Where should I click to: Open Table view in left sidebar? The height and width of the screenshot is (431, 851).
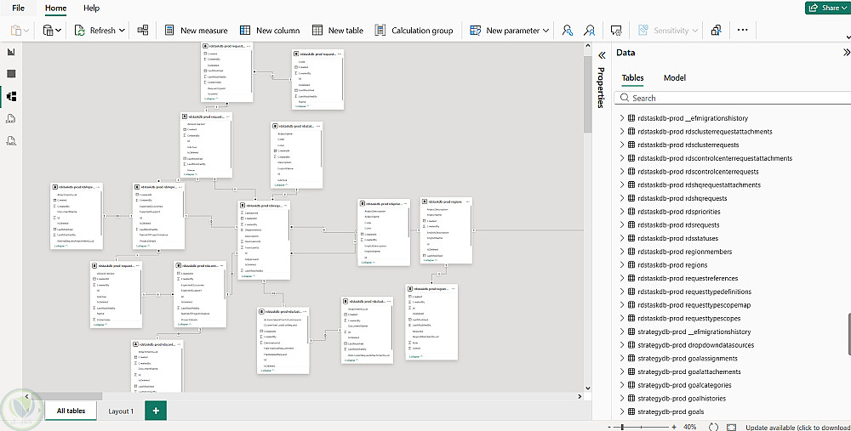[11, 74]
